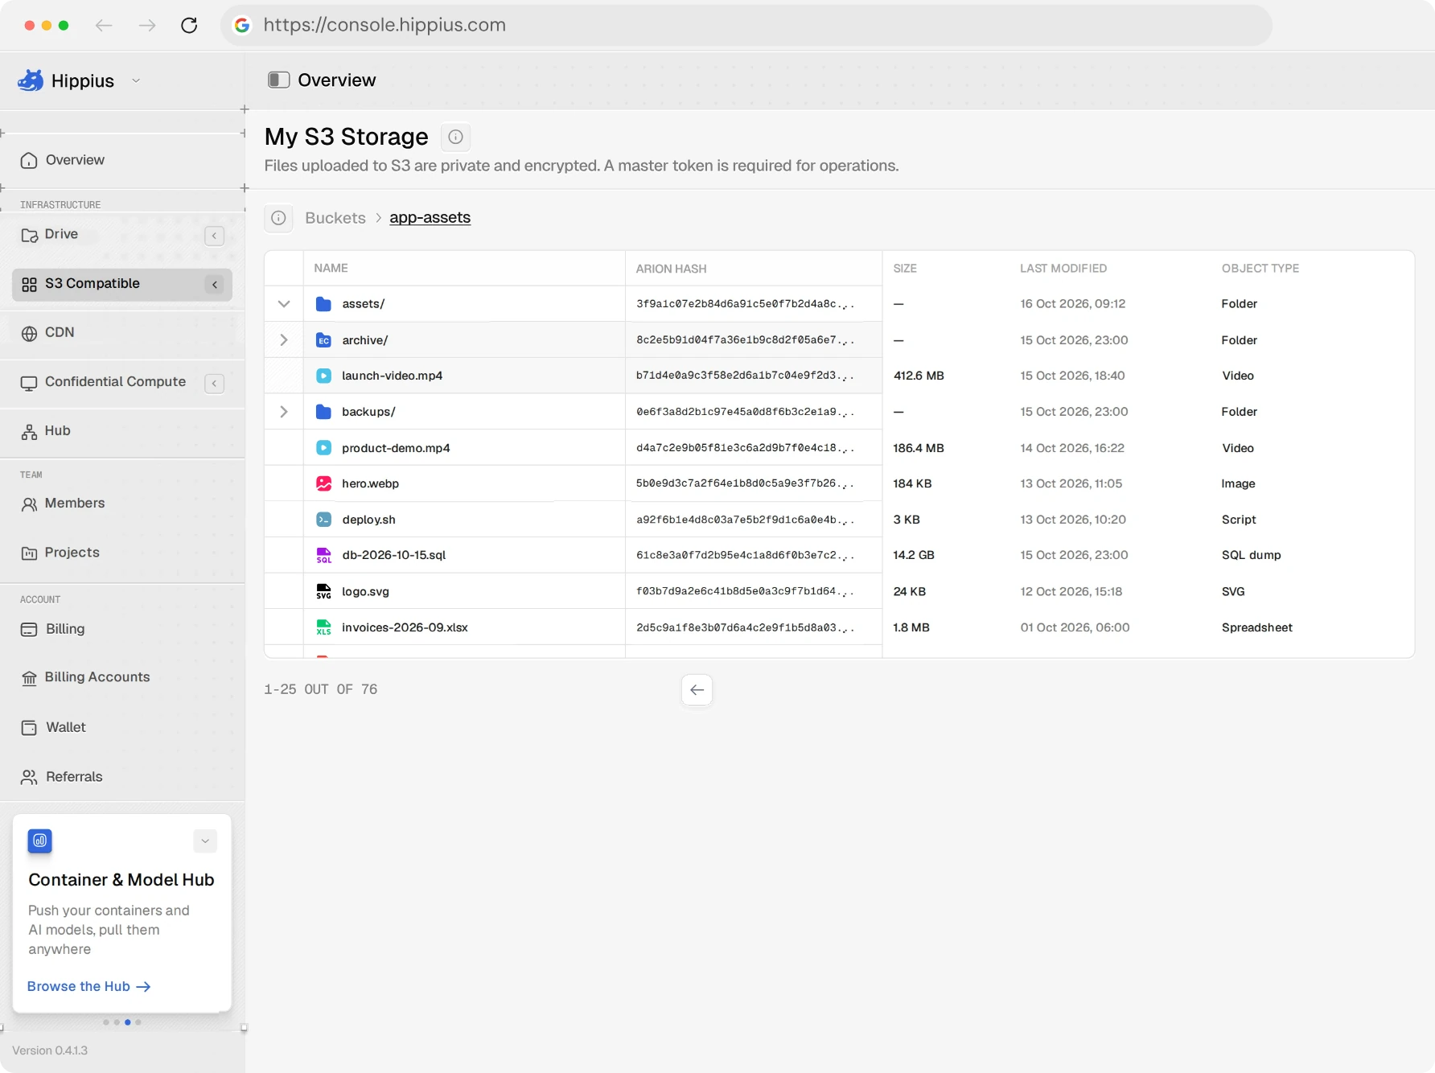Click the Container & Model Hub card icon

click(39, 841)
